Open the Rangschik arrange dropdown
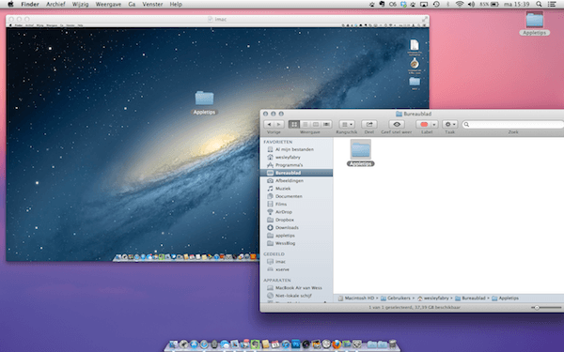 pyautogui.click(x=347, y=124)
